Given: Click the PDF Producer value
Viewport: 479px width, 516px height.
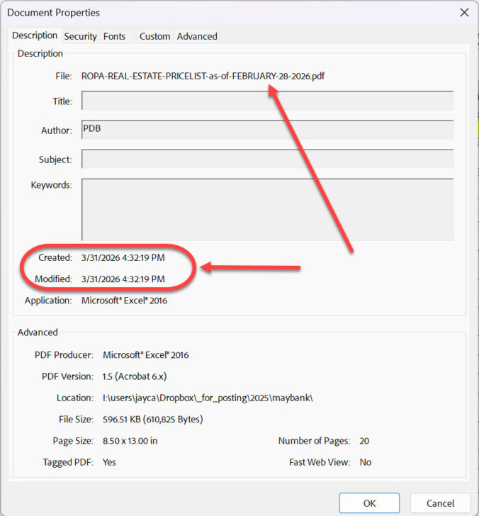Looking at the screenshot, I should click(146, 354).
